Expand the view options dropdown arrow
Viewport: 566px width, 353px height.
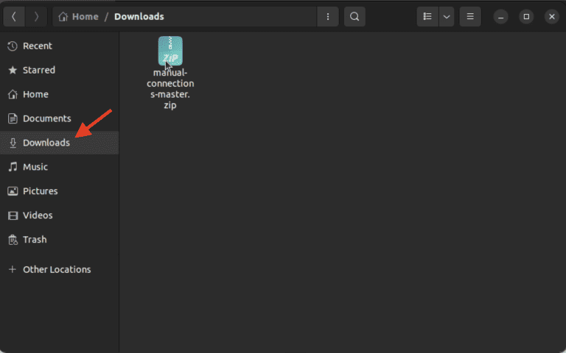(447, 16)
